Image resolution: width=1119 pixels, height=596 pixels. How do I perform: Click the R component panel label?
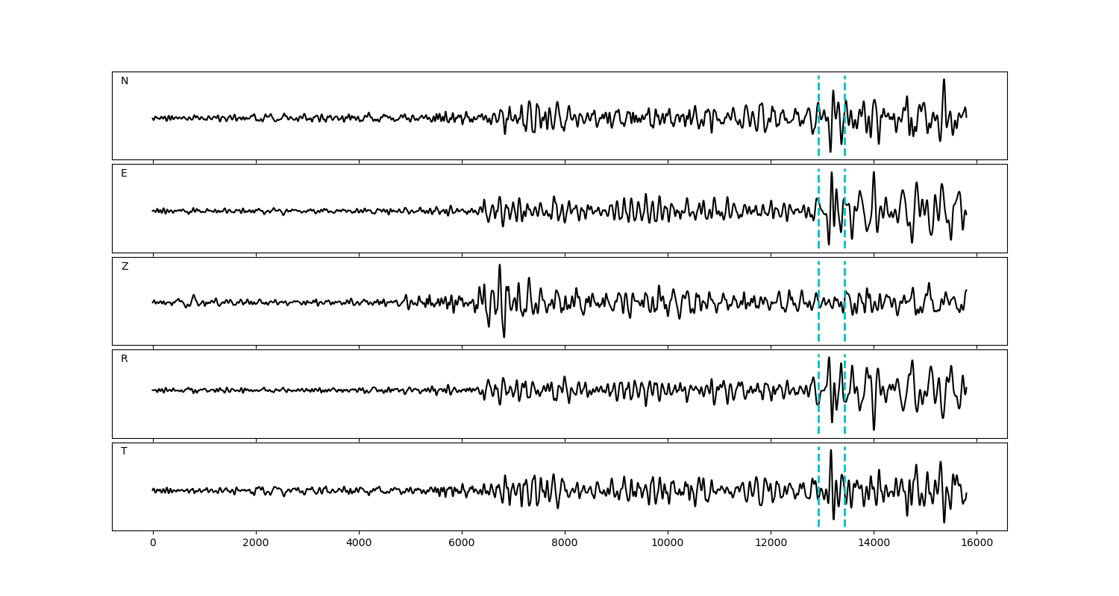point(125,359)
